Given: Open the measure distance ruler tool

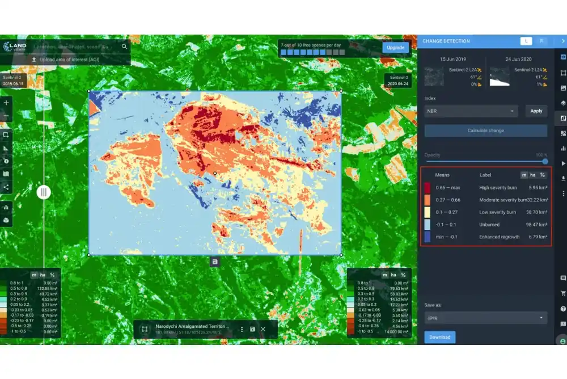Looking at the screenshot, I should (6, 148).
